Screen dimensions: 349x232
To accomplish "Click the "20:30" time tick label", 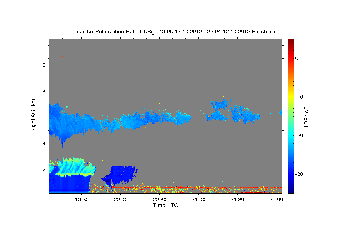I will click(159, 200).
